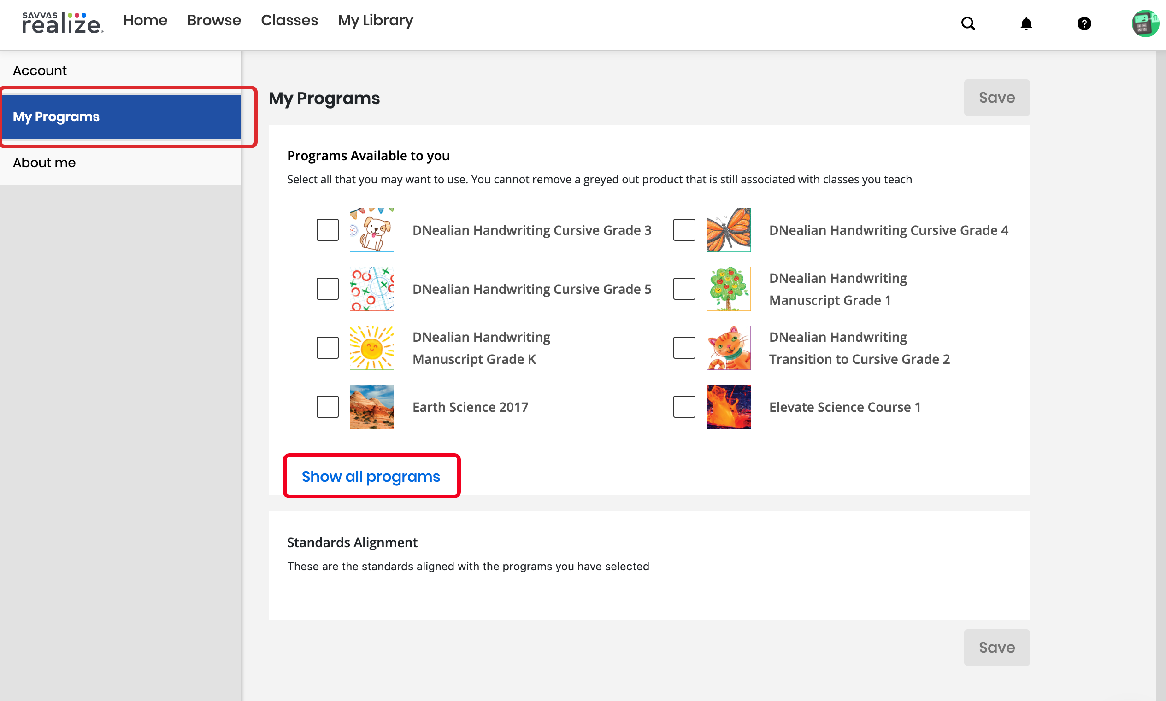This screenshot has height=701, width=1166.
Task: Open the Savvas Realize logo home
Action: pyautogui.click(x=62, y=23)
